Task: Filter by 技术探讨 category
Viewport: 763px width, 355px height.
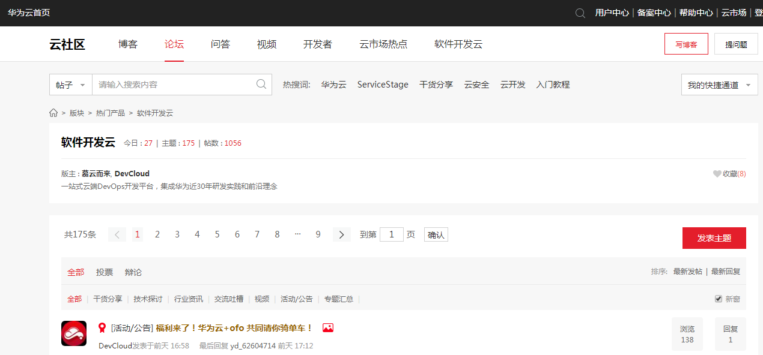Action: click(x=148, y=299)
